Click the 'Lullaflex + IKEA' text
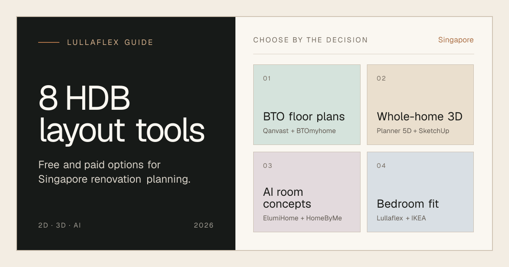This screenshot has width=509, height=267. pos(401,218)
